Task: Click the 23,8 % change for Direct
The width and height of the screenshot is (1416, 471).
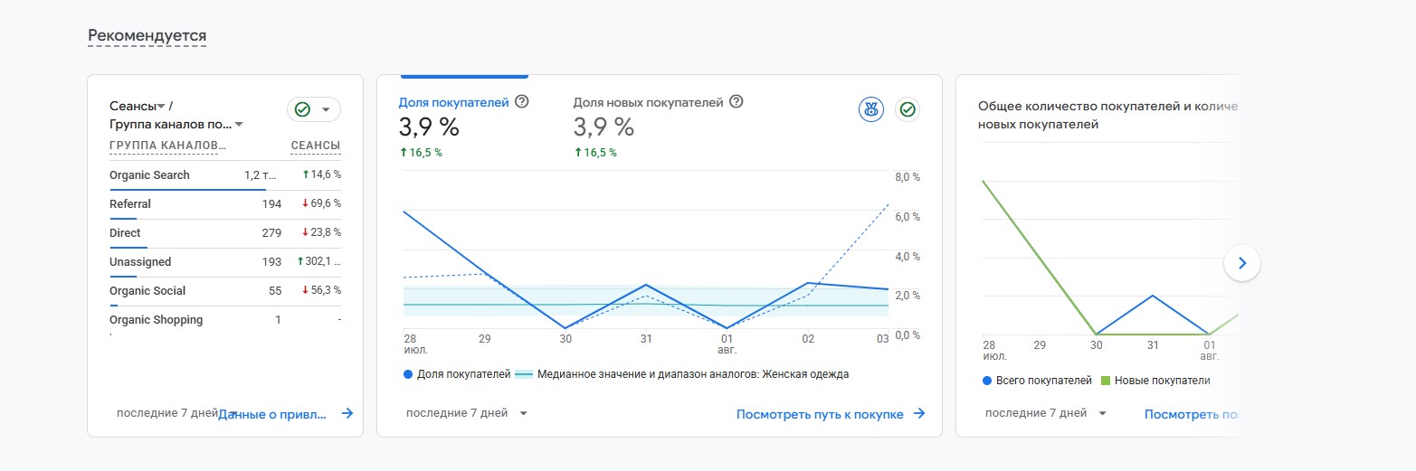Action: click(x=321, y=232)
